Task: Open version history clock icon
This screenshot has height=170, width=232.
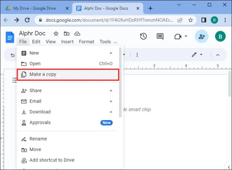Action: coord(143,36)
